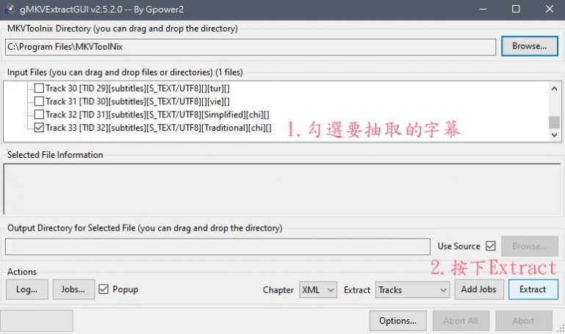Click the Add Jobs button
The width and height of the screenshot is (565, 334).
click(478, 289)
